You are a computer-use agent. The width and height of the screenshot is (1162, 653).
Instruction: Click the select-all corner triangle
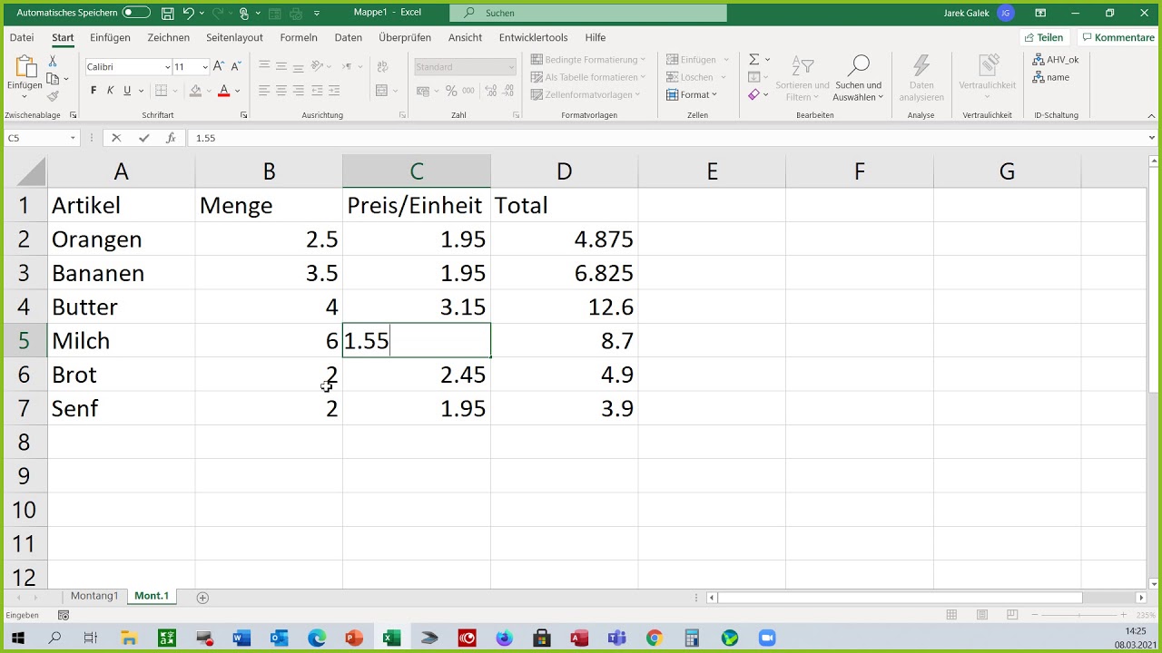click(30, 171)
